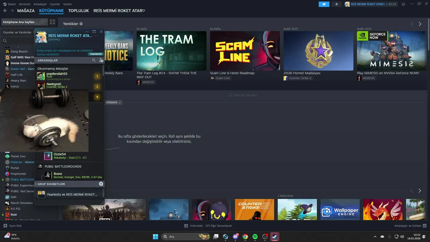Screen dimensions: 430x242
Task: Click the add friend icon in ARKADAŞLAR header
Action: click(x=101, y=60)
